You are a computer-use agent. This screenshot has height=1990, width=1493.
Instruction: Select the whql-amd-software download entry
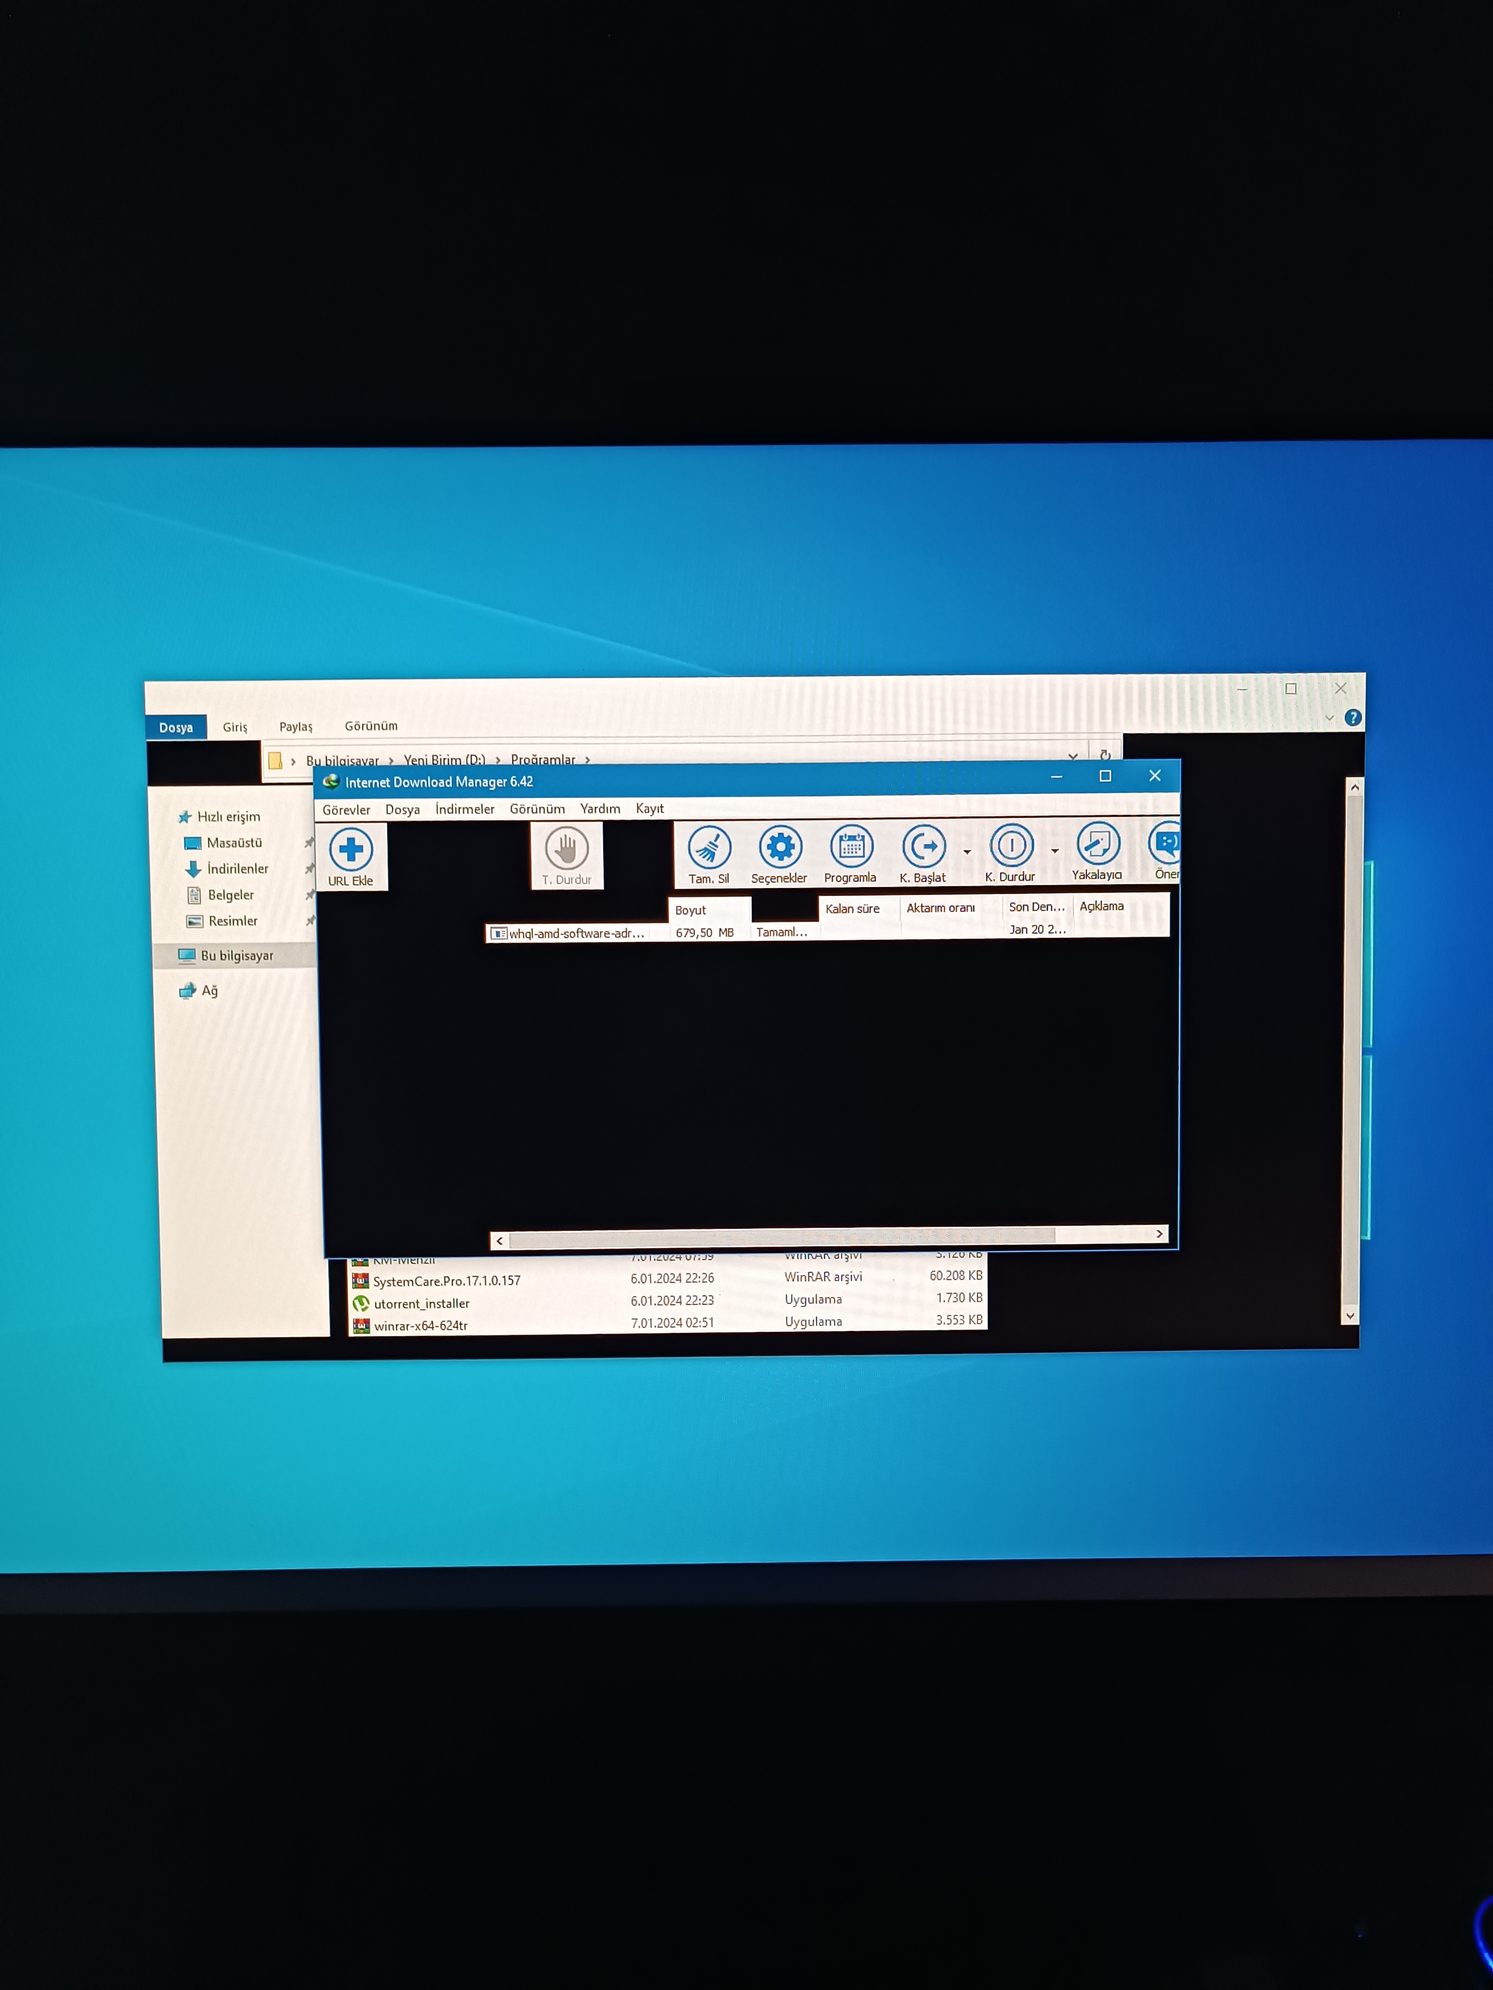pos(576,933)
